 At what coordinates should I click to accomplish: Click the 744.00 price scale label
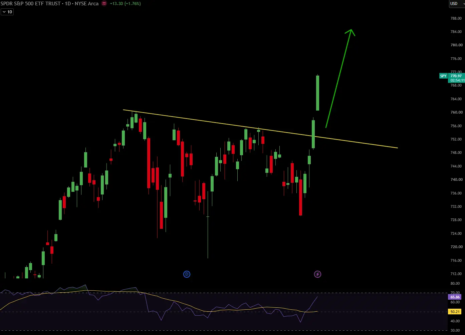[x=456, y=166]
